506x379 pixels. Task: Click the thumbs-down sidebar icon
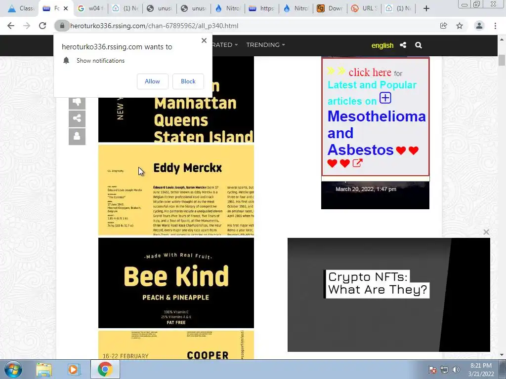[77, 102]
